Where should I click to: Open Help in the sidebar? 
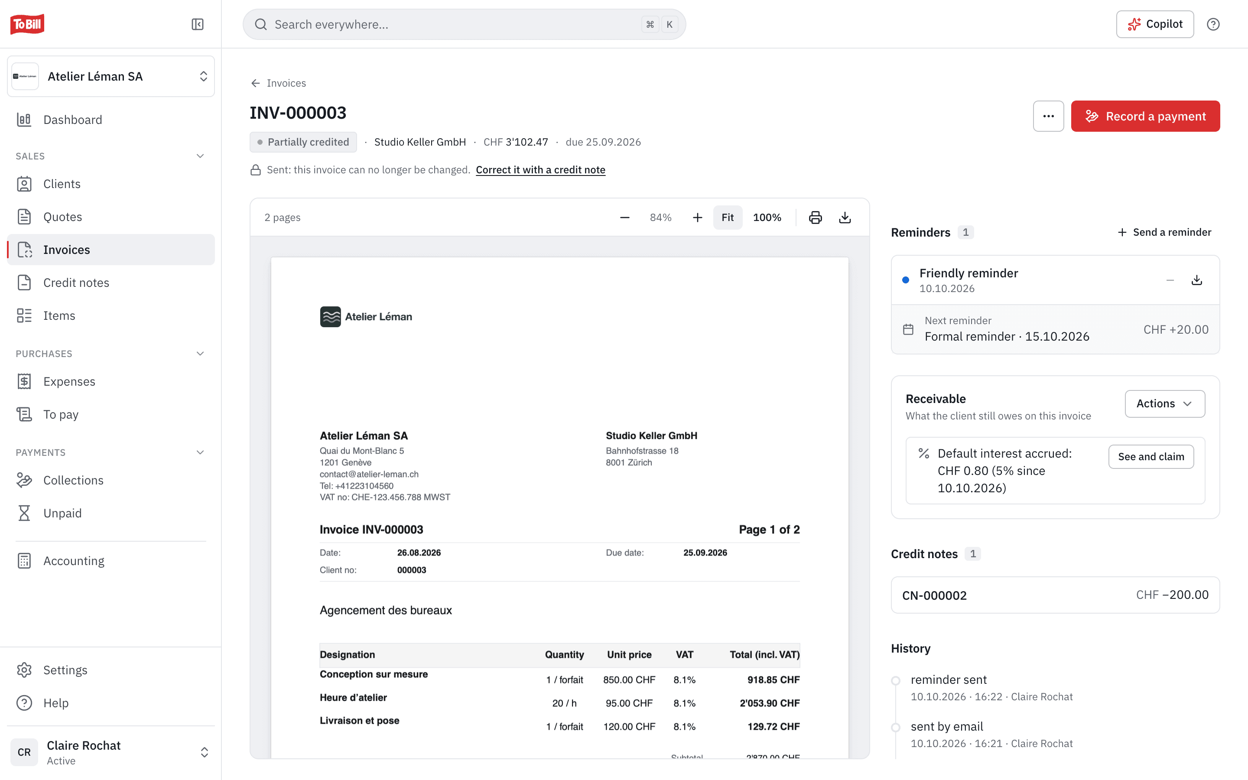coord(111,703)
